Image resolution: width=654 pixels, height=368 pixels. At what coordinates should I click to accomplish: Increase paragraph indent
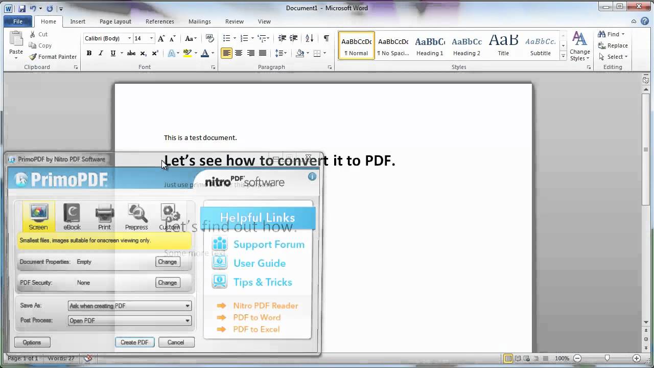coord(294,38)
